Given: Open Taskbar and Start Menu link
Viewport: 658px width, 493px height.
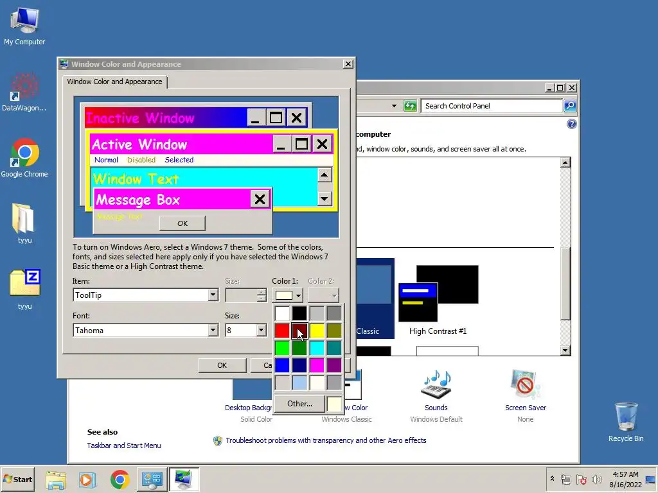Looking at the screenshot, I should (124, 445).
